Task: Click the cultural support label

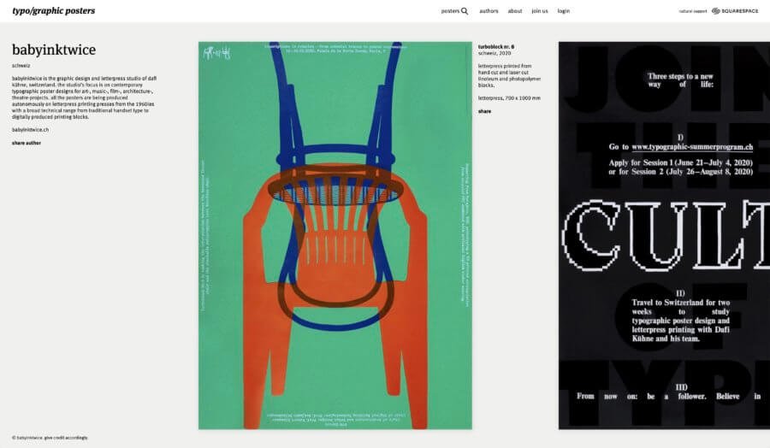Action: click(x=693, y=11)
